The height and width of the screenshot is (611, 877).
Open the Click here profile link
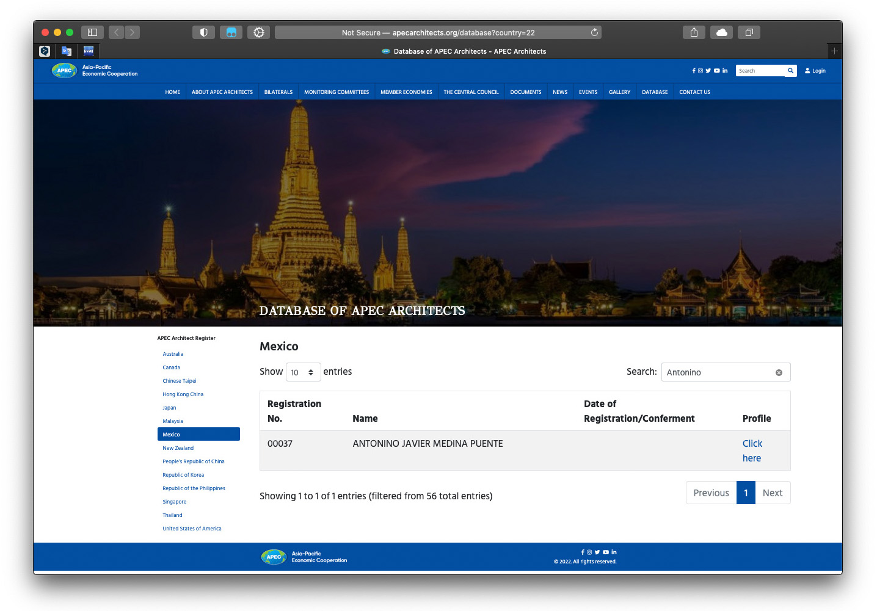coord(752,450)
